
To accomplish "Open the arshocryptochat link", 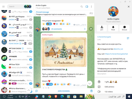I will pyautogui.click(x=116, y=54).
